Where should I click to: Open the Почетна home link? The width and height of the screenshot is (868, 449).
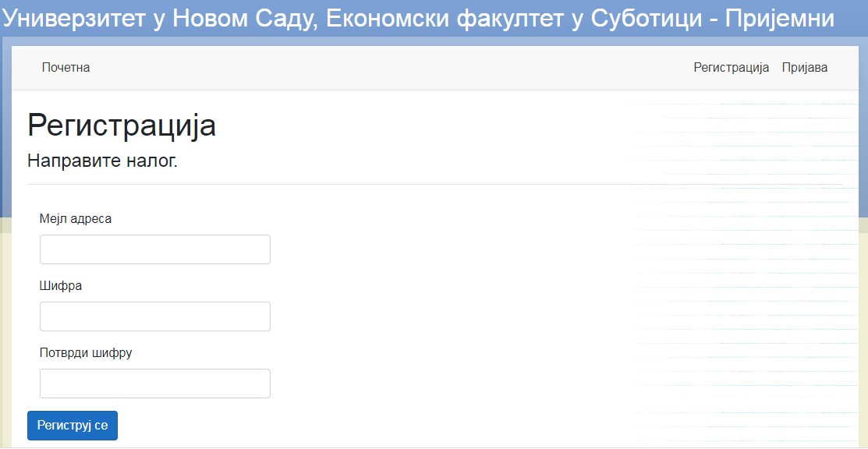point(66,68)
